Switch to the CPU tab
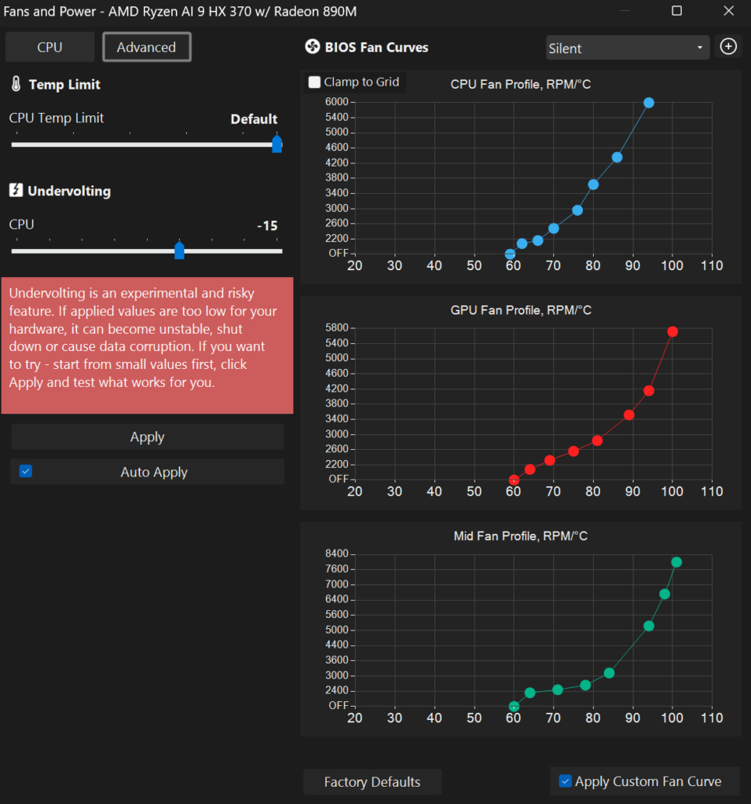The height and width of the screenshot is (804, 751). coord(49,47)
